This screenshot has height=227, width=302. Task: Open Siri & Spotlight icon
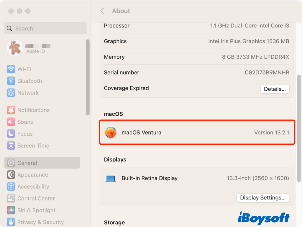tap(11, 210)
